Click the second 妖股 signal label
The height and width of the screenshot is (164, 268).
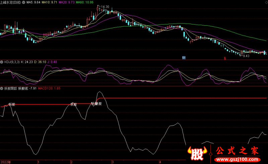pos(73,104)
